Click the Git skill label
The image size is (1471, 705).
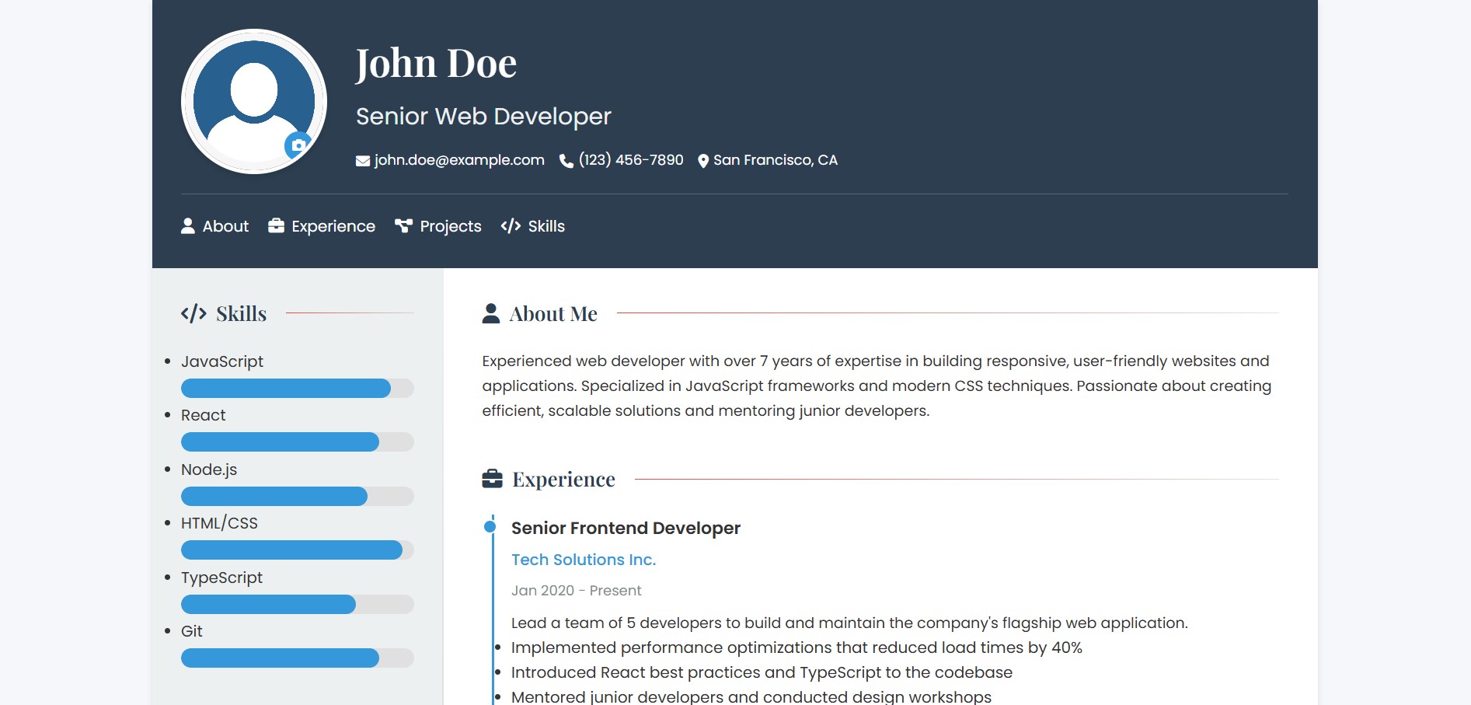191,631
